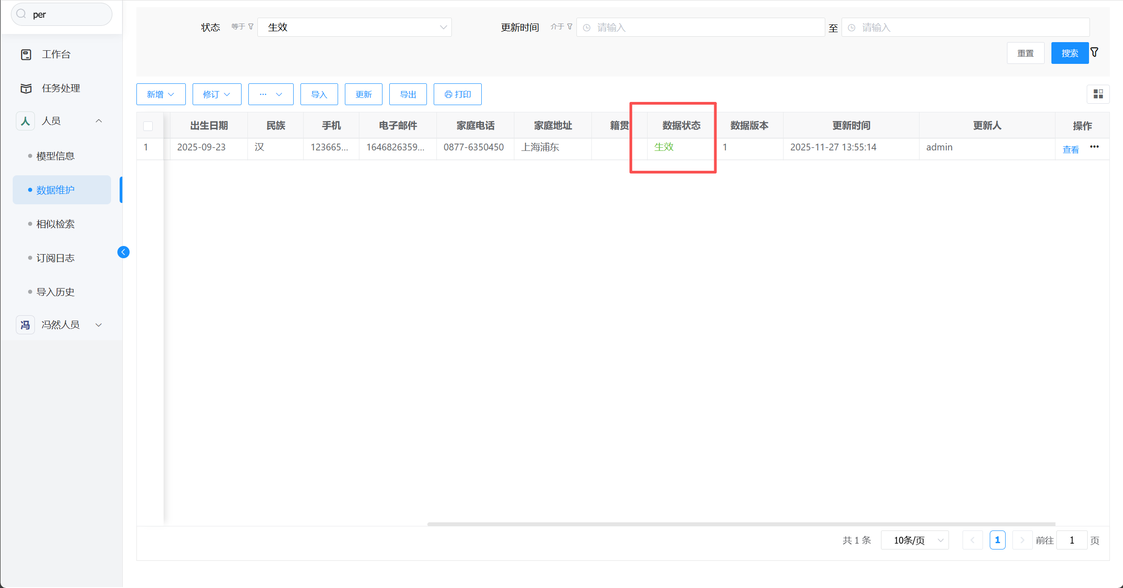Open the 状态 生效 dropdown

point(354,27)
